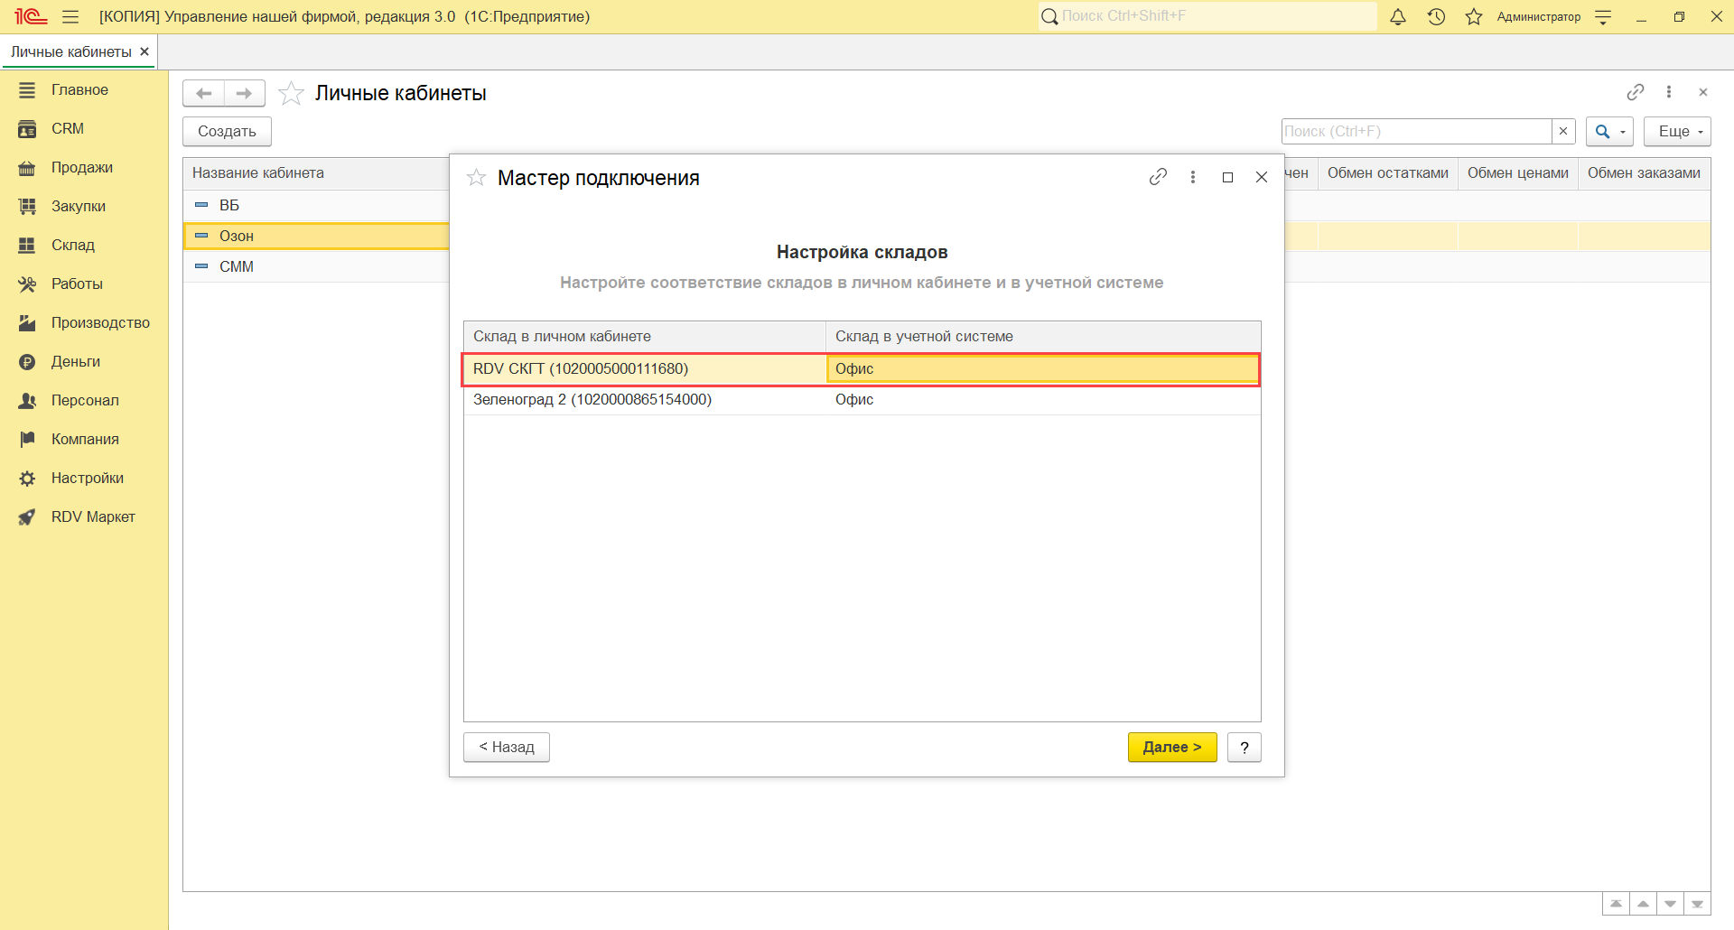
Task: Open the history clock icon
Action: pyautogui.click(x=1436, y=16)
